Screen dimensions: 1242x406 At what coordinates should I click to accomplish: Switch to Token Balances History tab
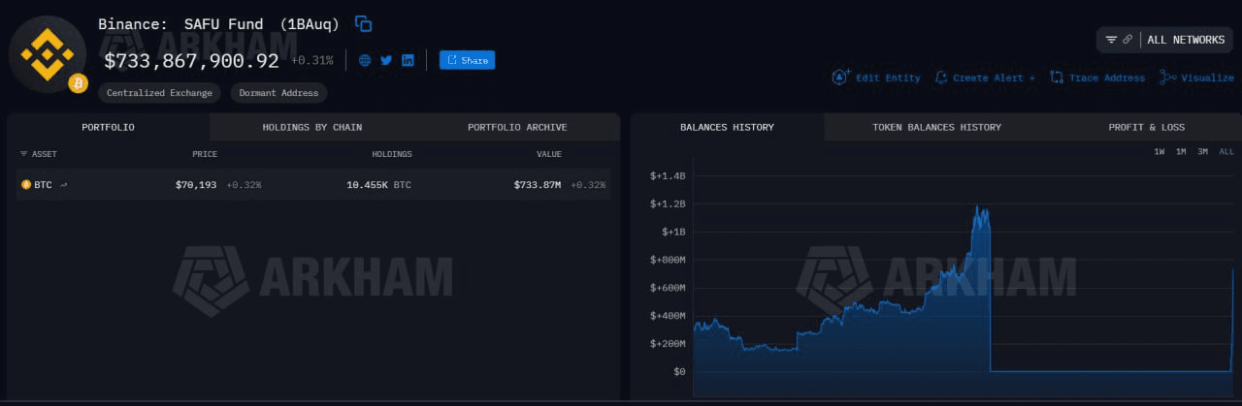(x=936, y=127)
